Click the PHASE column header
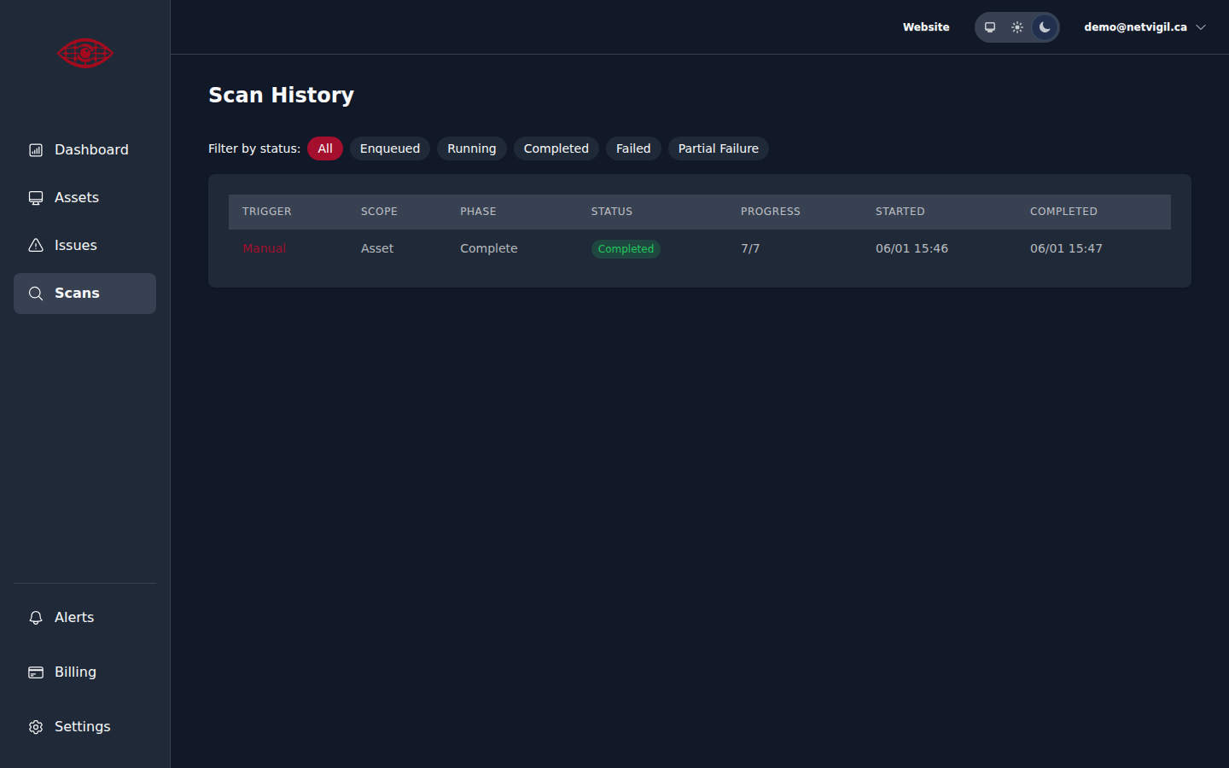Screen dimensions: 1229x768 pos(478,212)
